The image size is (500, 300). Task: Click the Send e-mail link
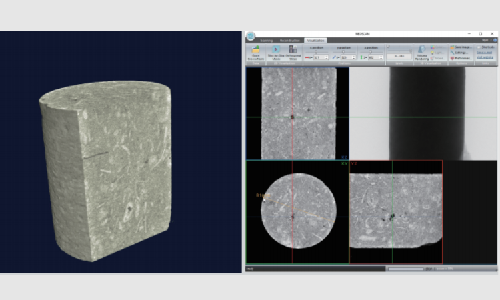tap(485, 53)
